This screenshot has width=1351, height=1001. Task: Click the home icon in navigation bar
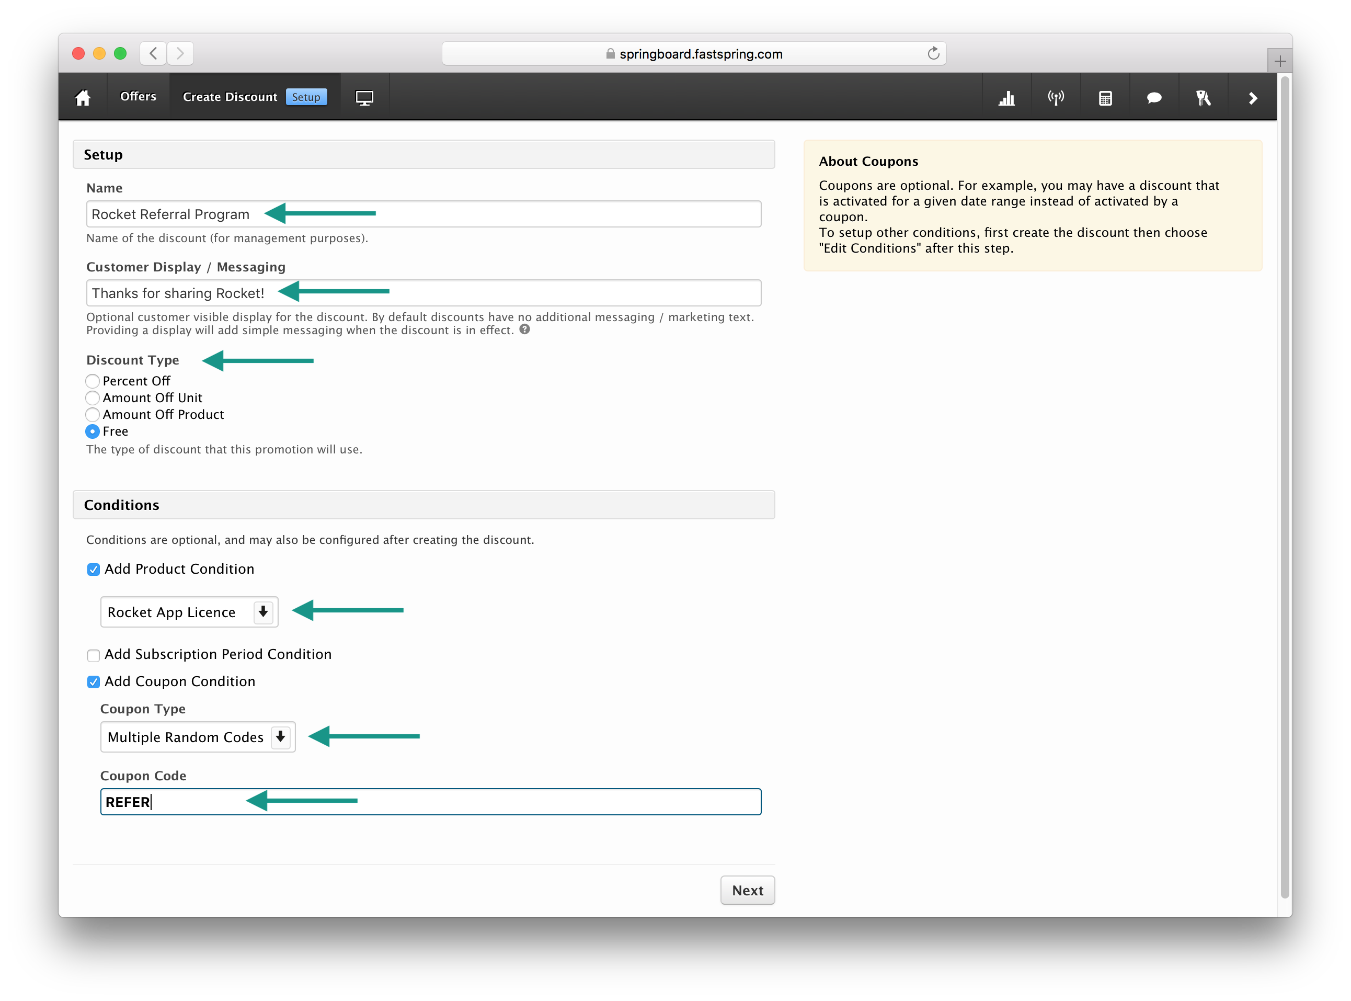coord(83,98)
